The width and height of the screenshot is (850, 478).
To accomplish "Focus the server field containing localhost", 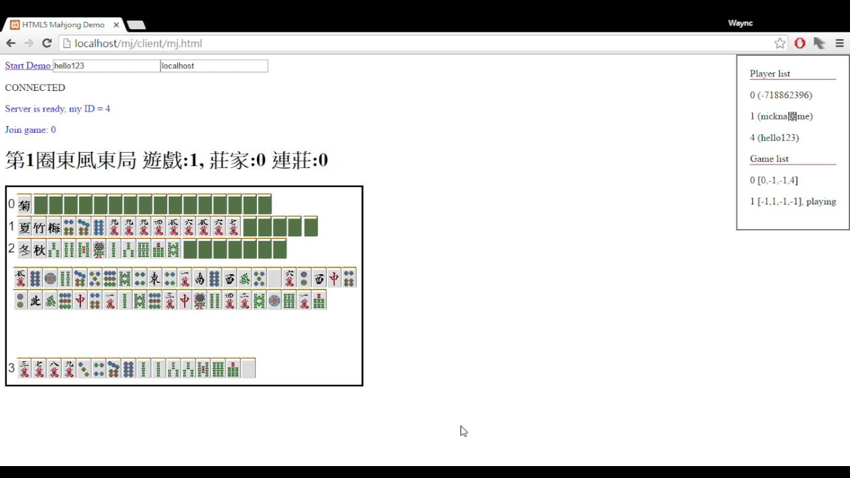I will (x=214, y=66).
